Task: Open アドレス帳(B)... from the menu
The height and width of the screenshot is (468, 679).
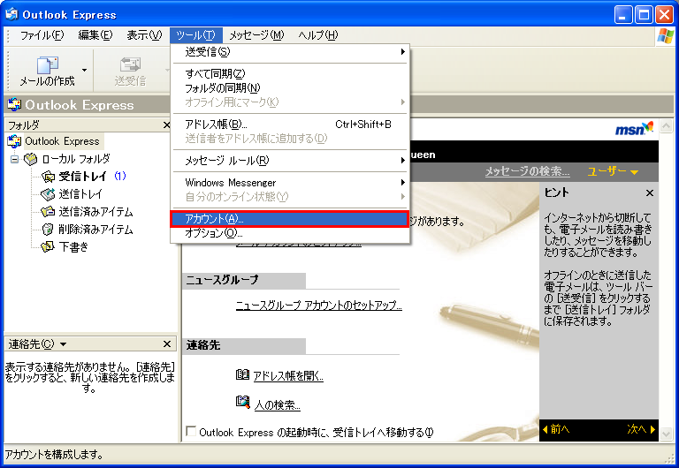Action: (290, 125)
